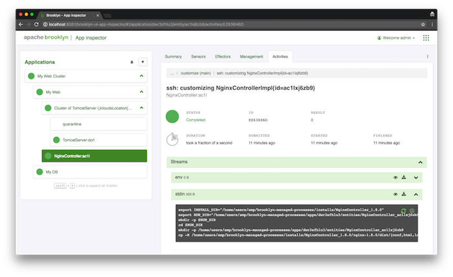
Task: Click the notifications bell icon in Applications
Action: [x=132, y=62]
